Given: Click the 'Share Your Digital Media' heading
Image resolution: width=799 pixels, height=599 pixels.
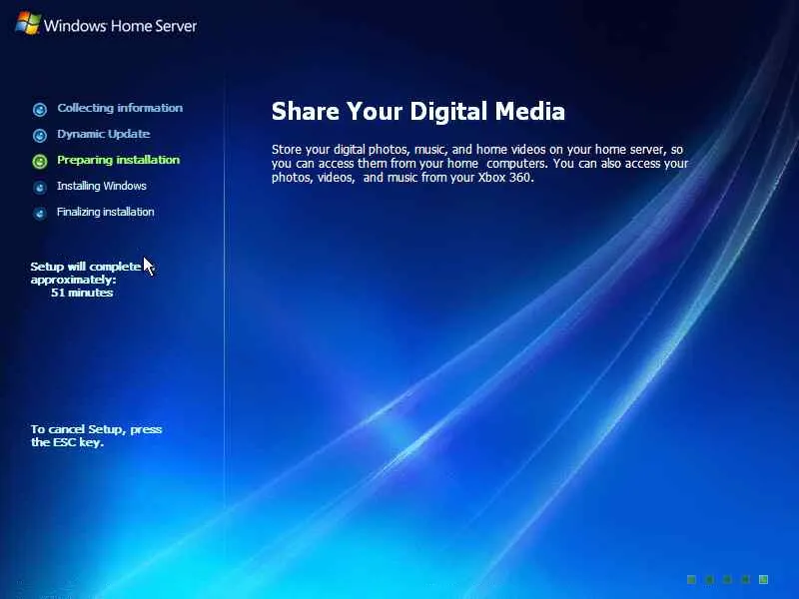Looking at the screenshot, I should [417, 112].
